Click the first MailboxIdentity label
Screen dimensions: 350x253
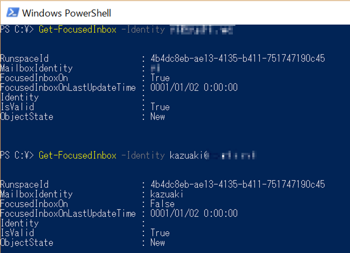click(36, 68)
